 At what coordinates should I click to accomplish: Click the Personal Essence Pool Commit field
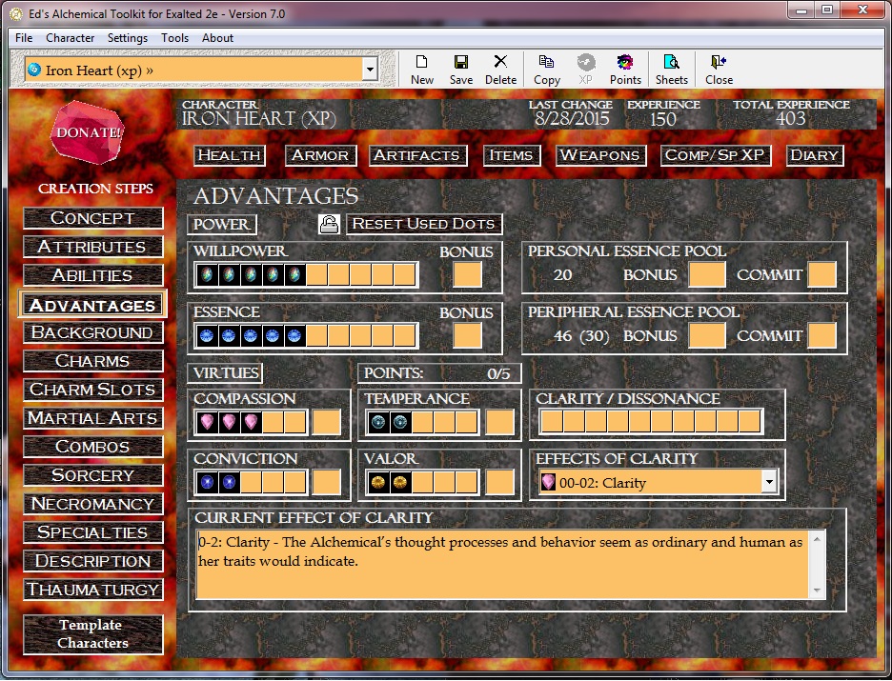pos(822,274)
